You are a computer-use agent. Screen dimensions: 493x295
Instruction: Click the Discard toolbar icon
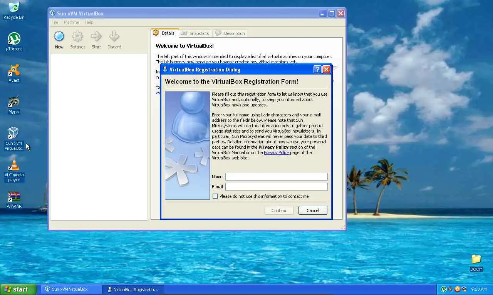click(114, 36)
